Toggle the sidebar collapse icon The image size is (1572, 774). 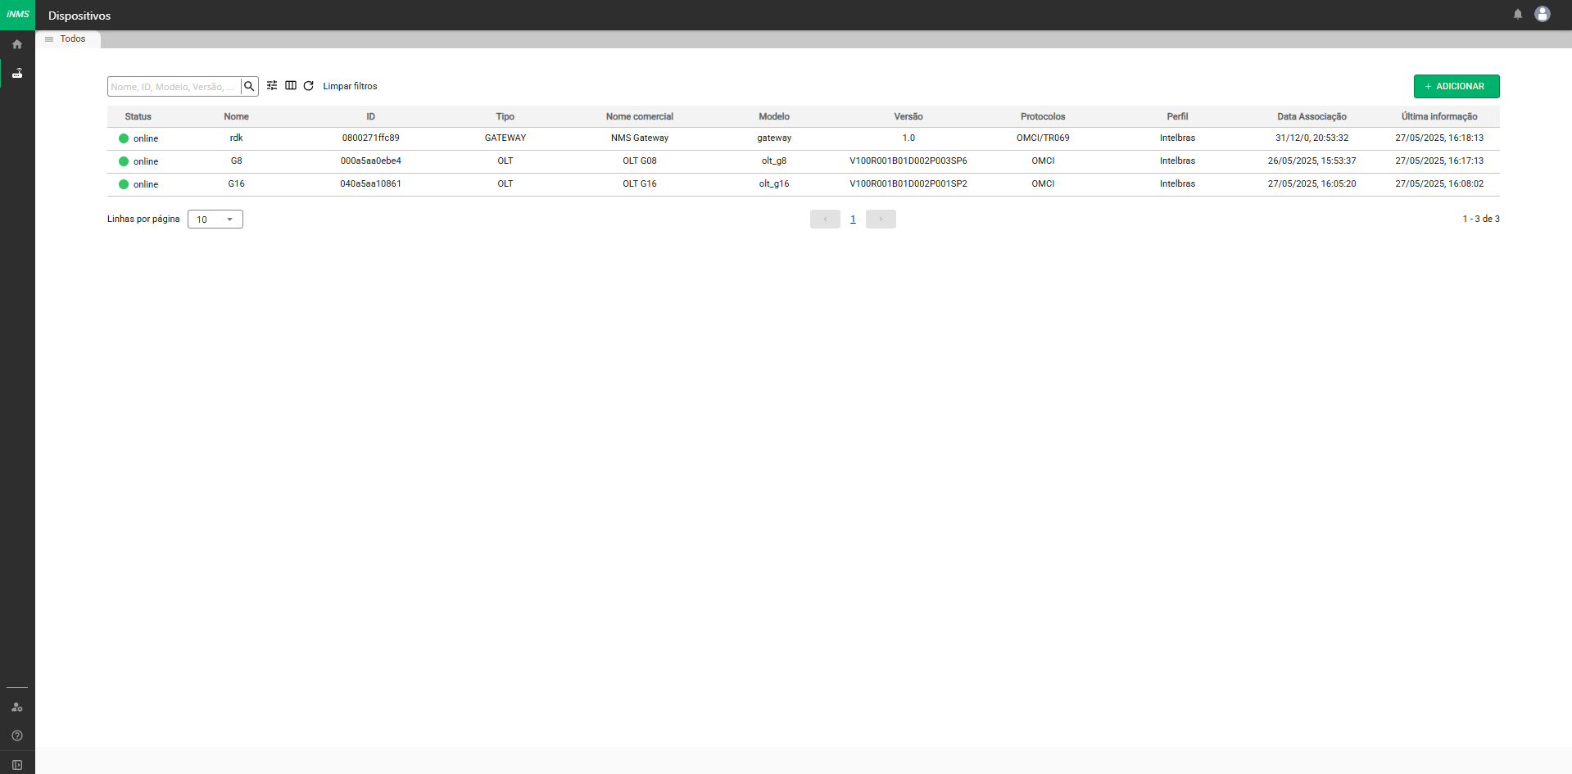pyautogui.click(x=17, y=765)
